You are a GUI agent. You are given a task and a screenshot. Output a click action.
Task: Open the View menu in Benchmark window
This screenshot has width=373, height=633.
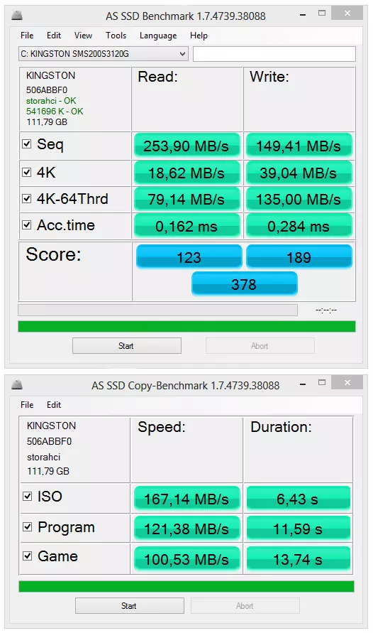(x=84, y=36)
